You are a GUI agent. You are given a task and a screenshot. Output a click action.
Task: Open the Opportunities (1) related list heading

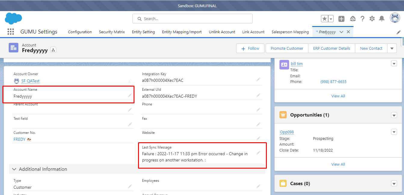click(310, 115)
